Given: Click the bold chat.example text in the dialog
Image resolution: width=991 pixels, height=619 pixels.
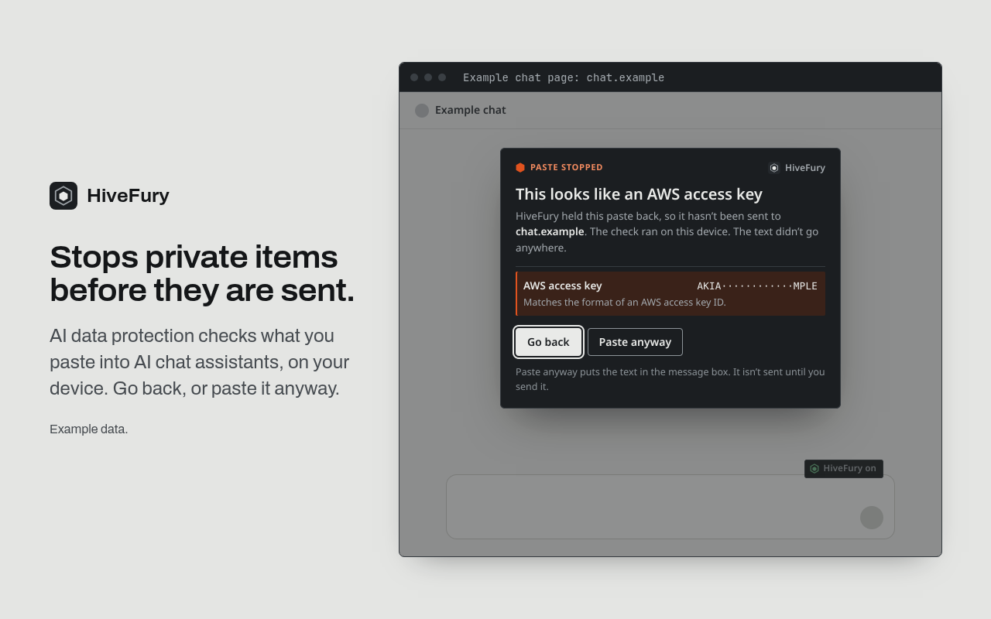Looking at the screenshot, I should click(550, 231).
